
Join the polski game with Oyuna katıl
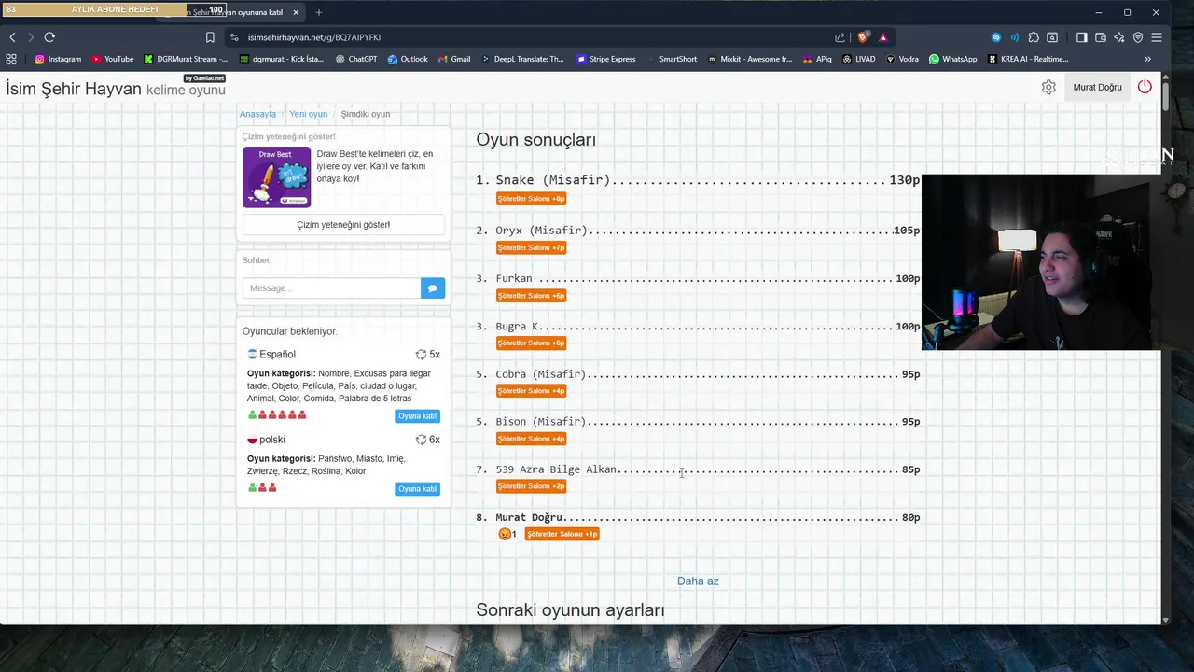point(417,489)
